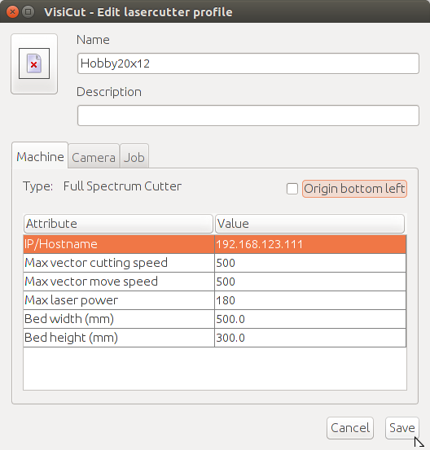Click the Cancel button
430x450 pixels.
[x=350, y=428]
